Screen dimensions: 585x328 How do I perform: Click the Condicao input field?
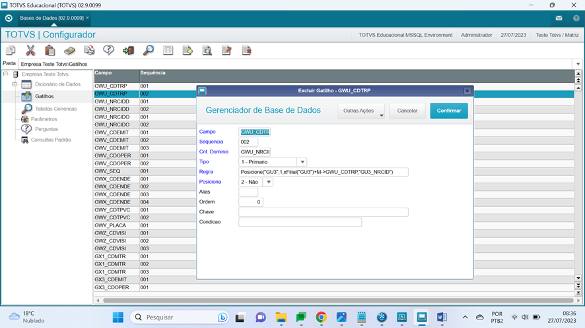pyautogui.click(x=300, y=222)
